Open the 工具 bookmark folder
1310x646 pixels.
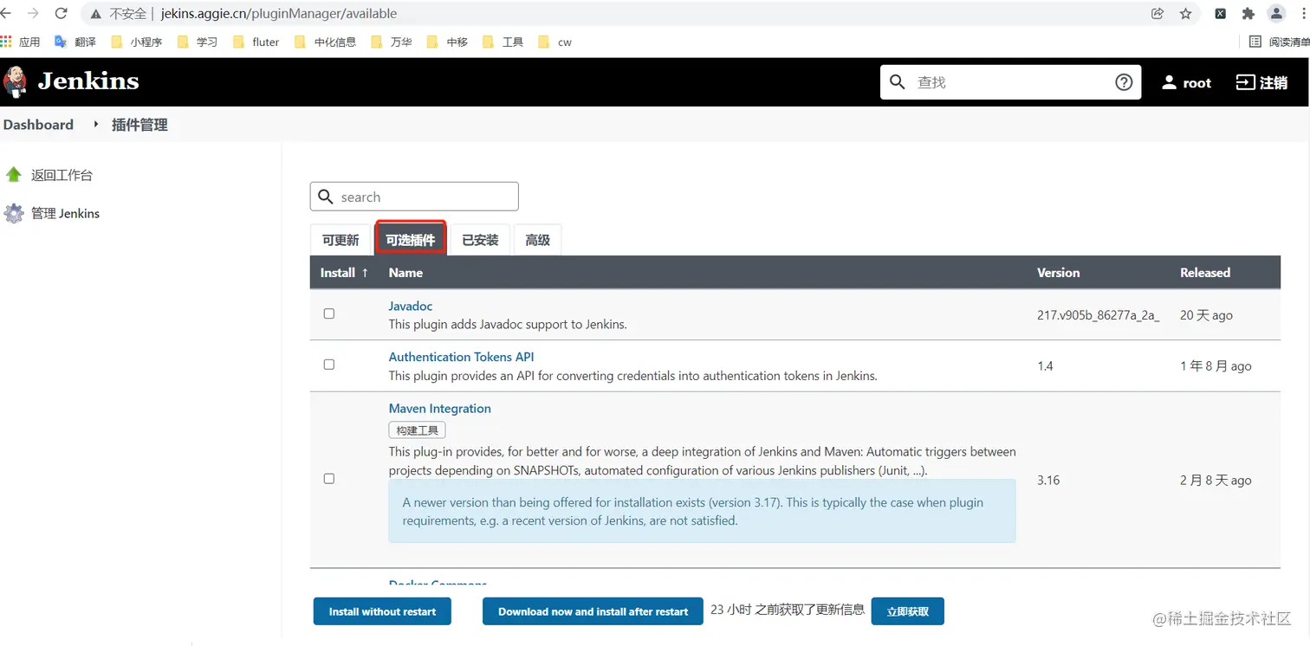[x=503, y=42]
